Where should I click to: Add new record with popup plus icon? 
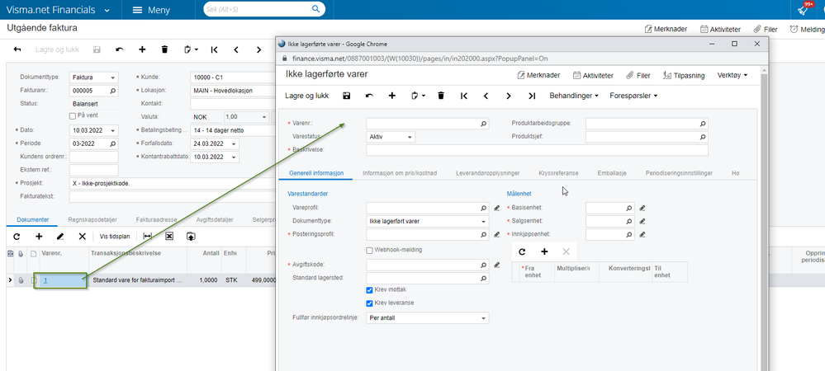click(x=392, y=96)
